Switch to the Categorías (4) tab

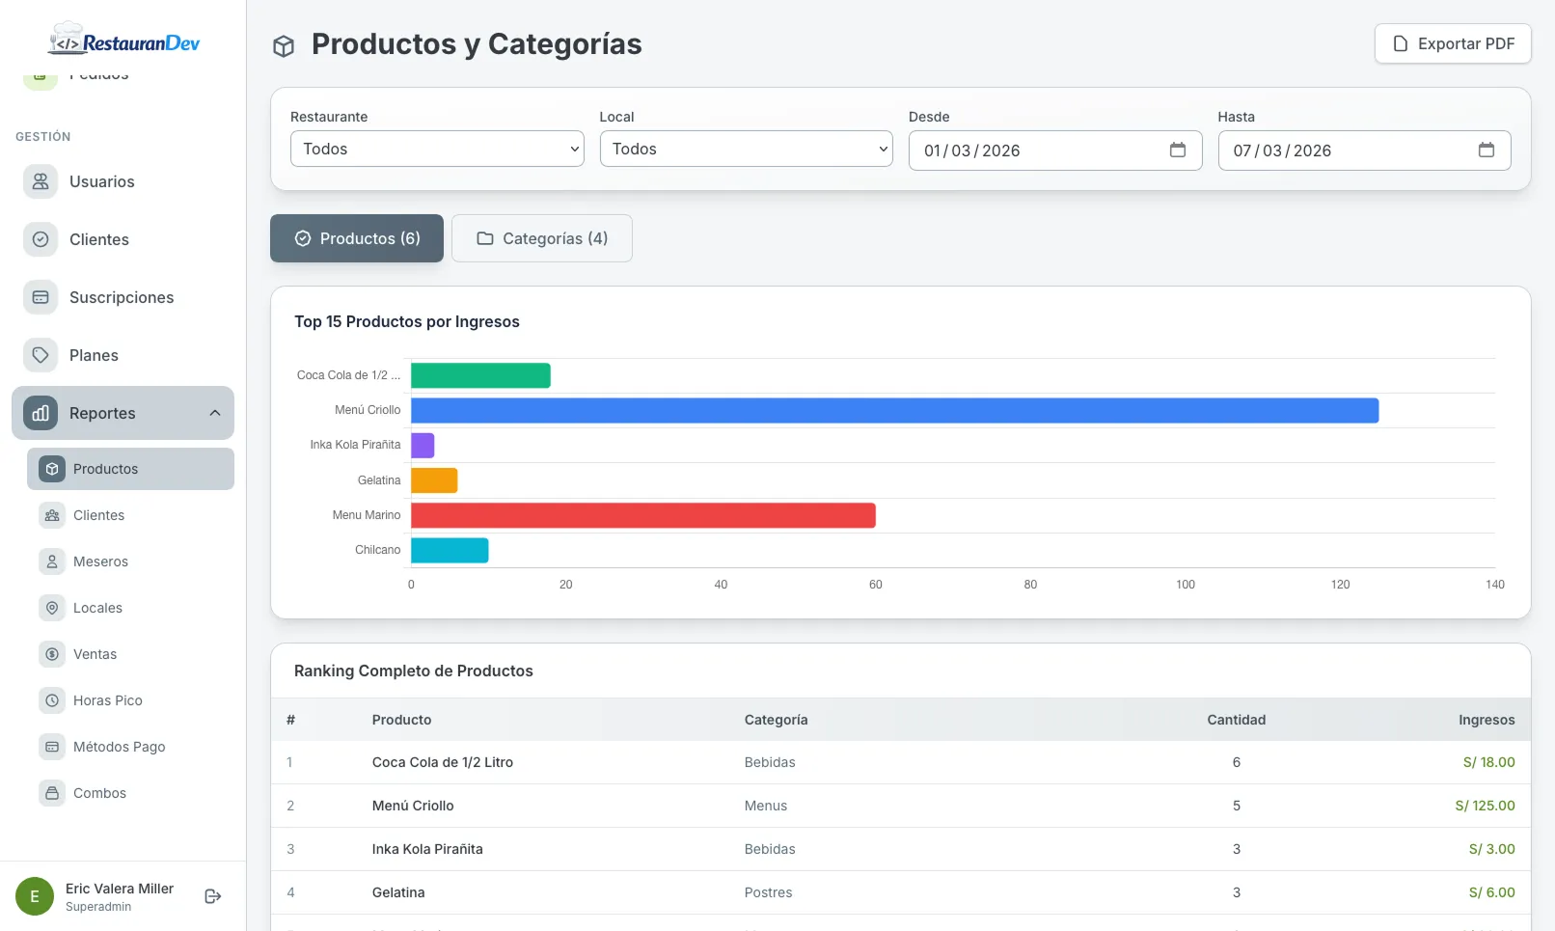pyautogui.click(x=542, y=238)
